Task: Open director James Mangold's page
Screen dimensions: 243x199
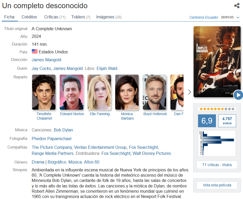Action: pos(46,60)
